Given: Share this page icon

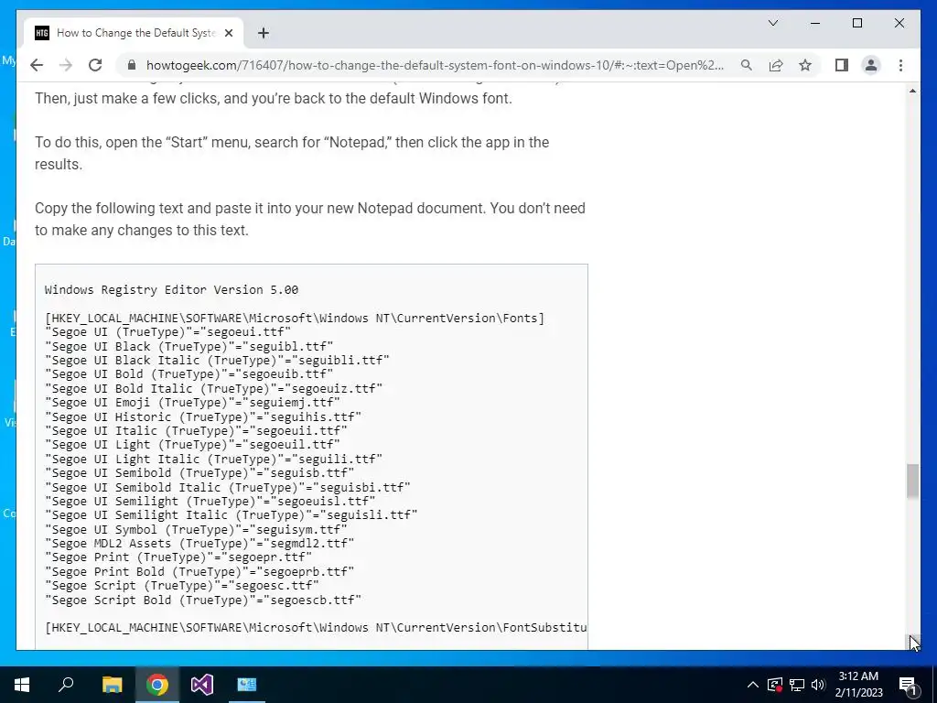Looking at the screenshot, I should coord(776,65).
